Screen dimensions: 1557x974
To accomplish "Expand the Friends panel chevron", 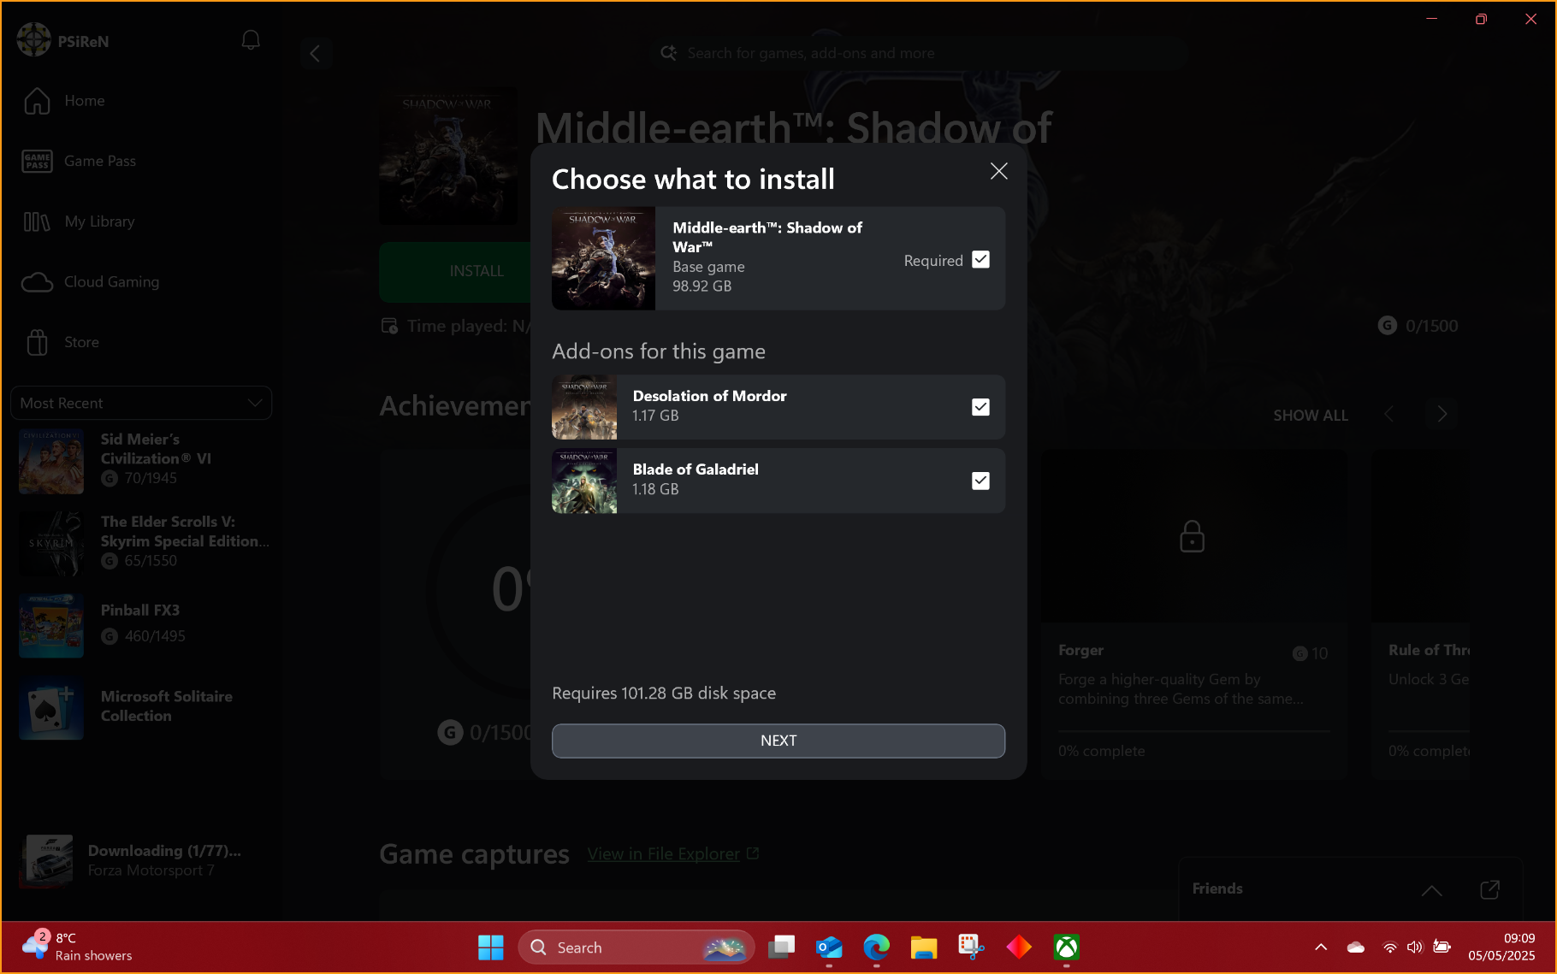I will pyautogui.click(x=1431, y=890).
